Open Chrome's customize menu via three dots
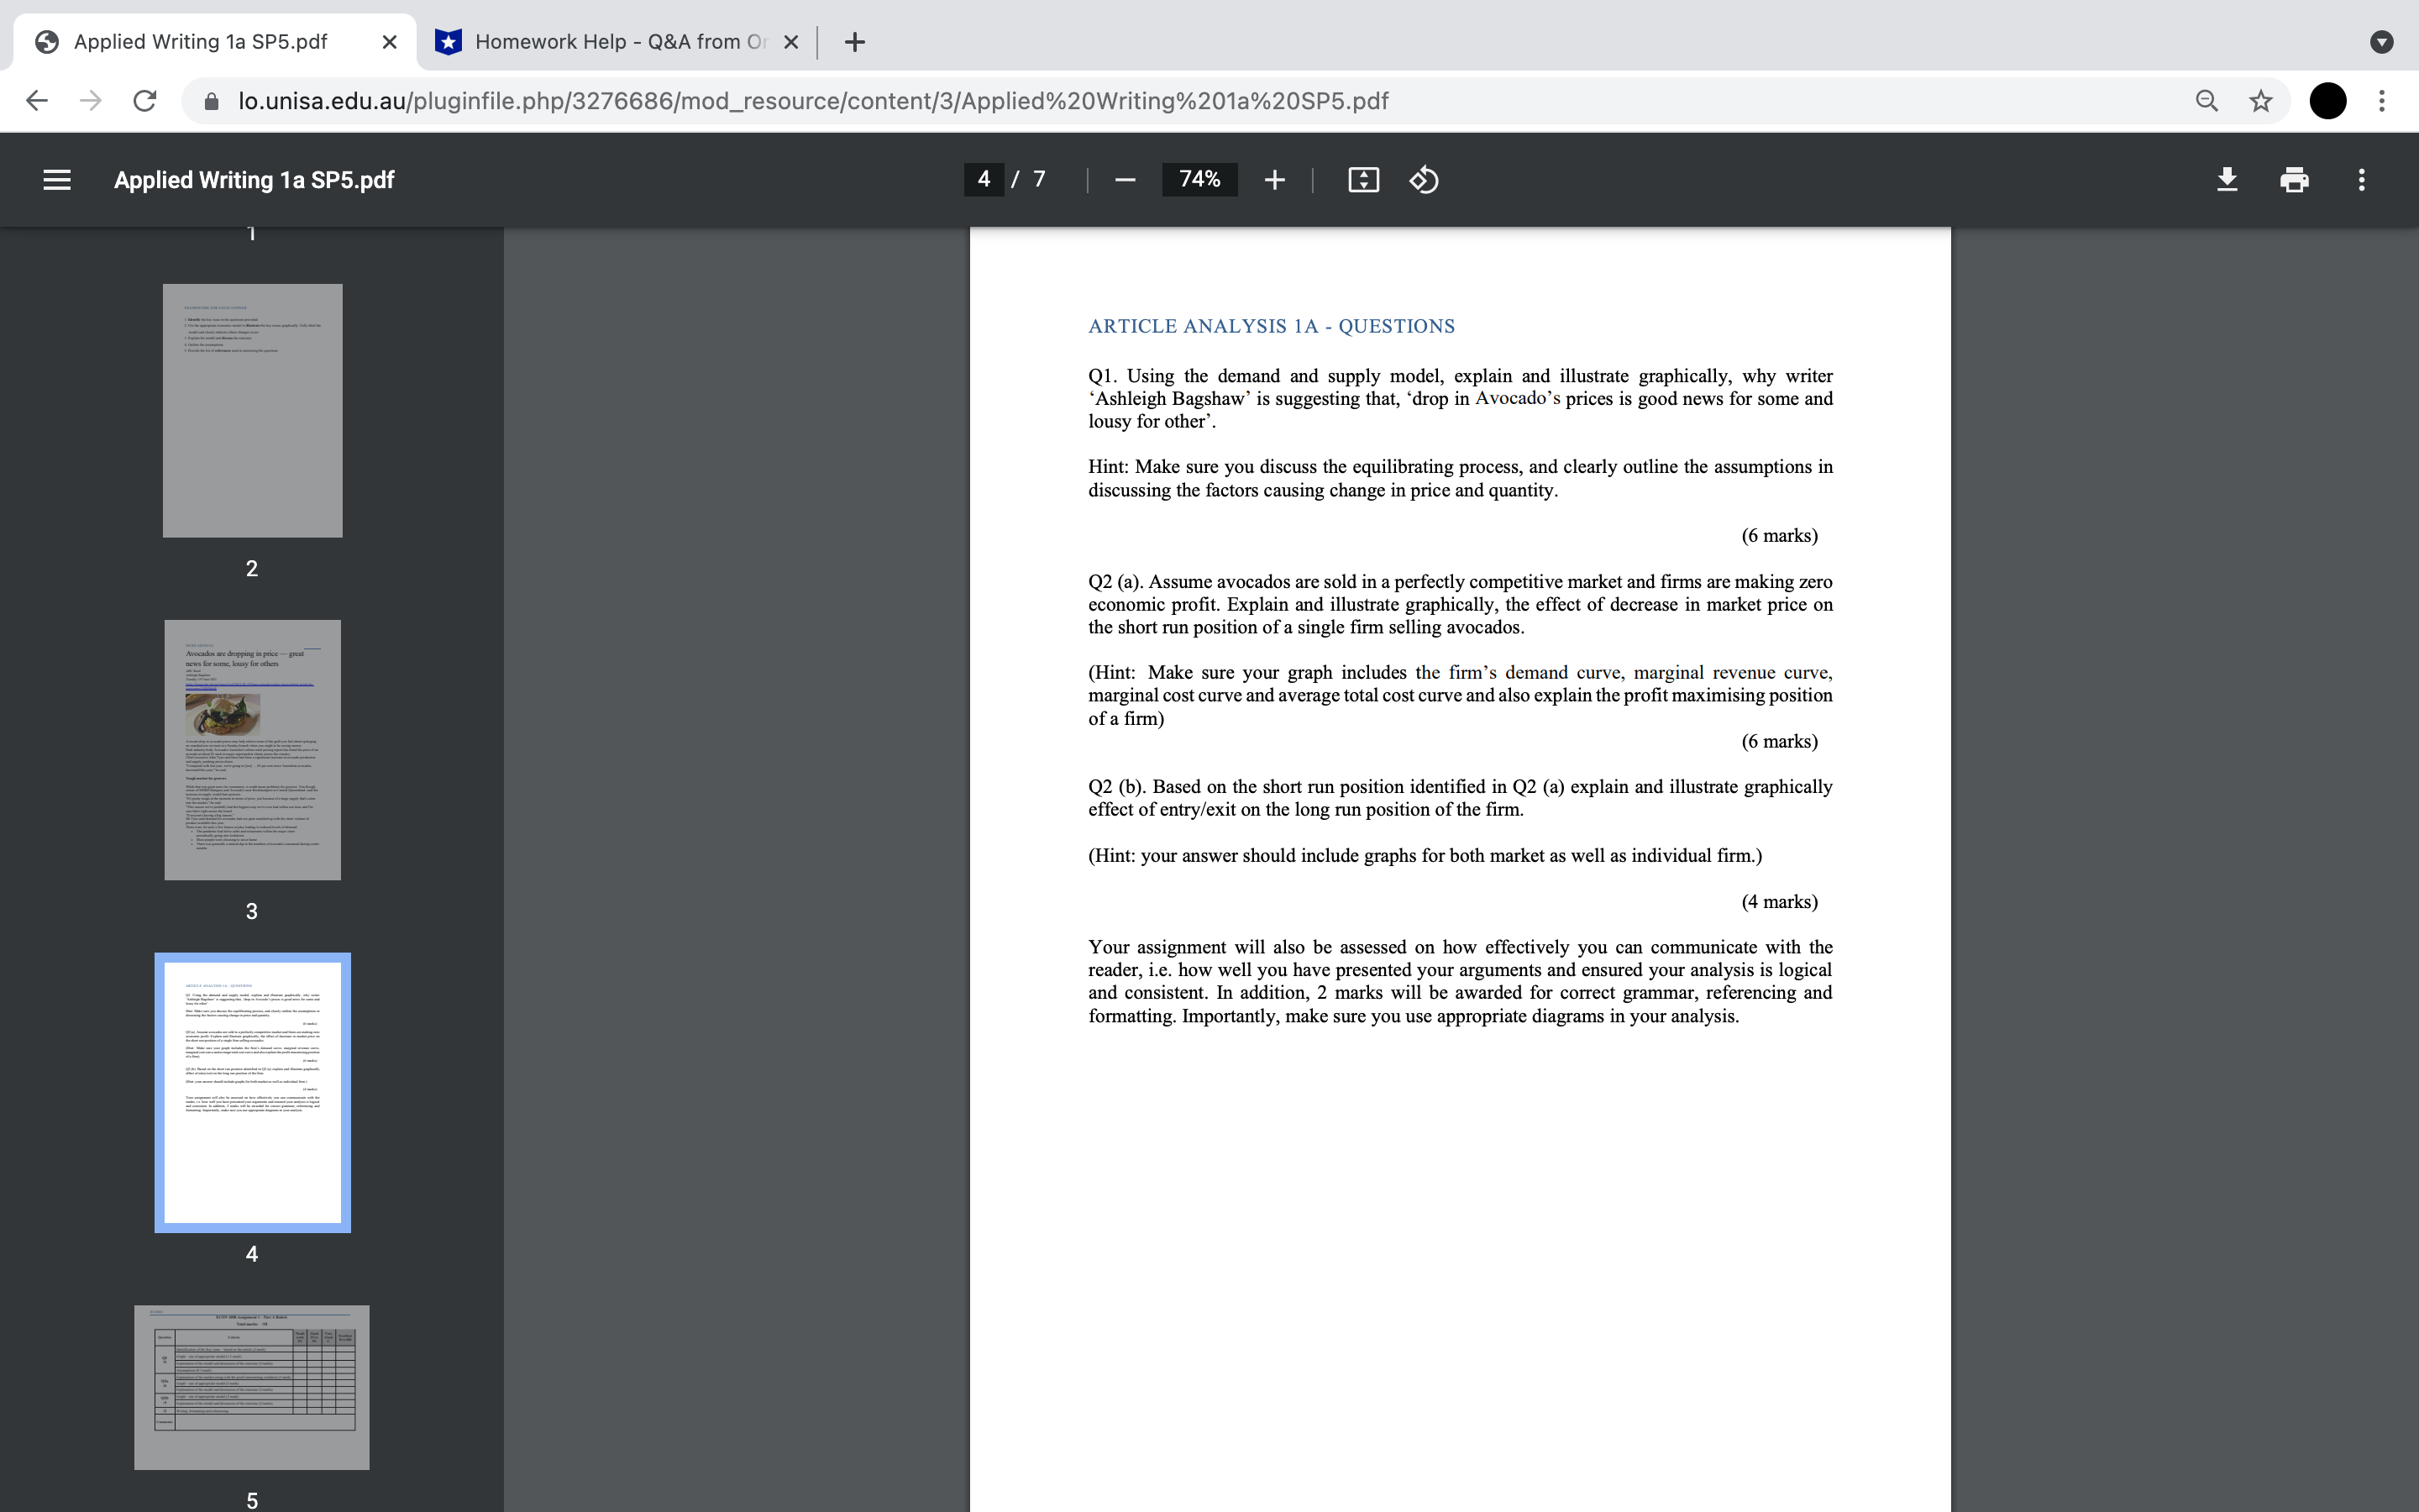 point(2383,100)
